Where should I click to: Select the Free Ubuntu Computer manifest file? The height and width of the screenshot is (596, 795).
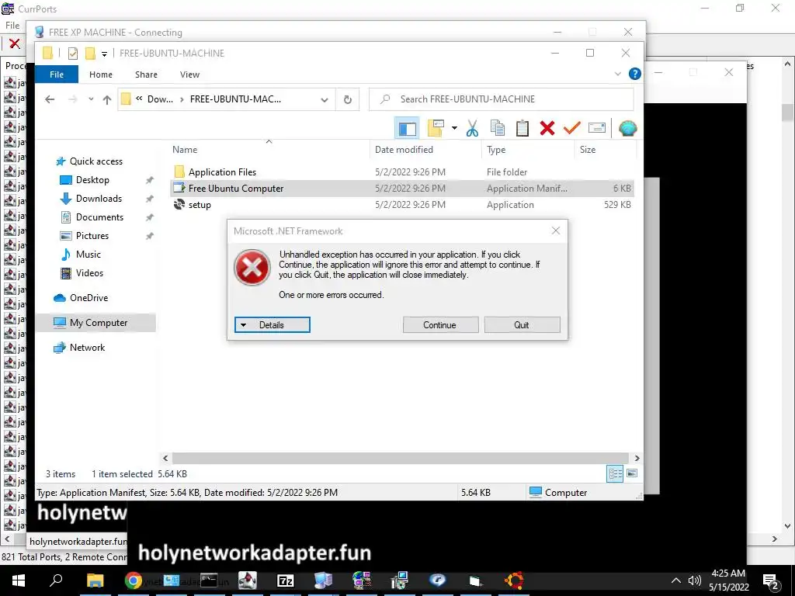(402, 188)
